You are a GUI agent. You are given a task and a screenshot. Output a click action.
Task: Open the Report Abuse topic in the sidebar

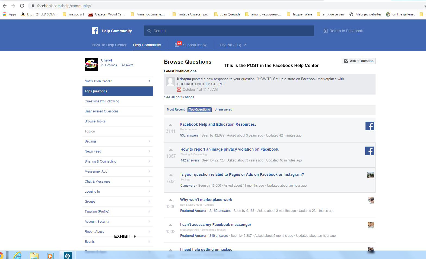[x=94, y=231]
